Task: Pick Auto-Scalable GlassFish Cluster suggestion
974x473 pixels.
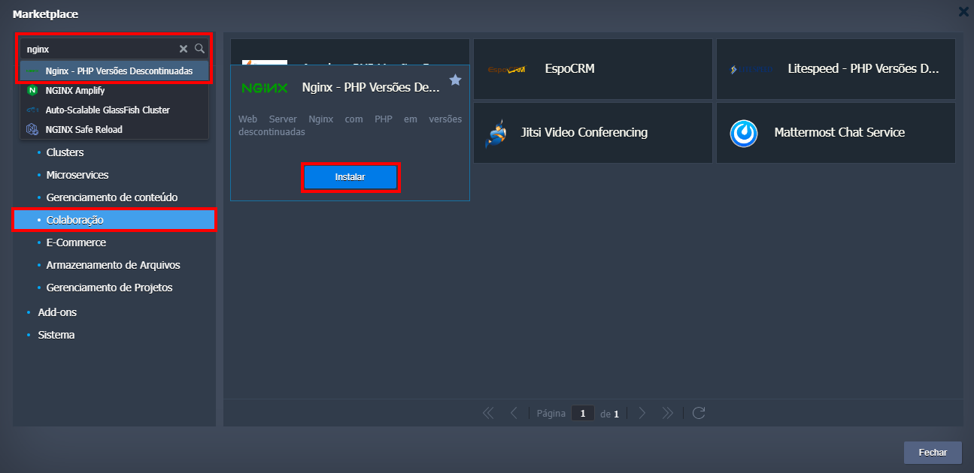Action: coord(108,110)
